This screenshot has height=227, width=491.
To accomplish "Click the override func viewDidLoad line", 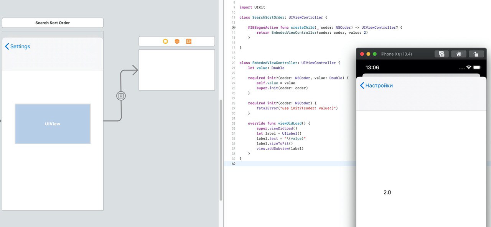I will coord(279,123).
